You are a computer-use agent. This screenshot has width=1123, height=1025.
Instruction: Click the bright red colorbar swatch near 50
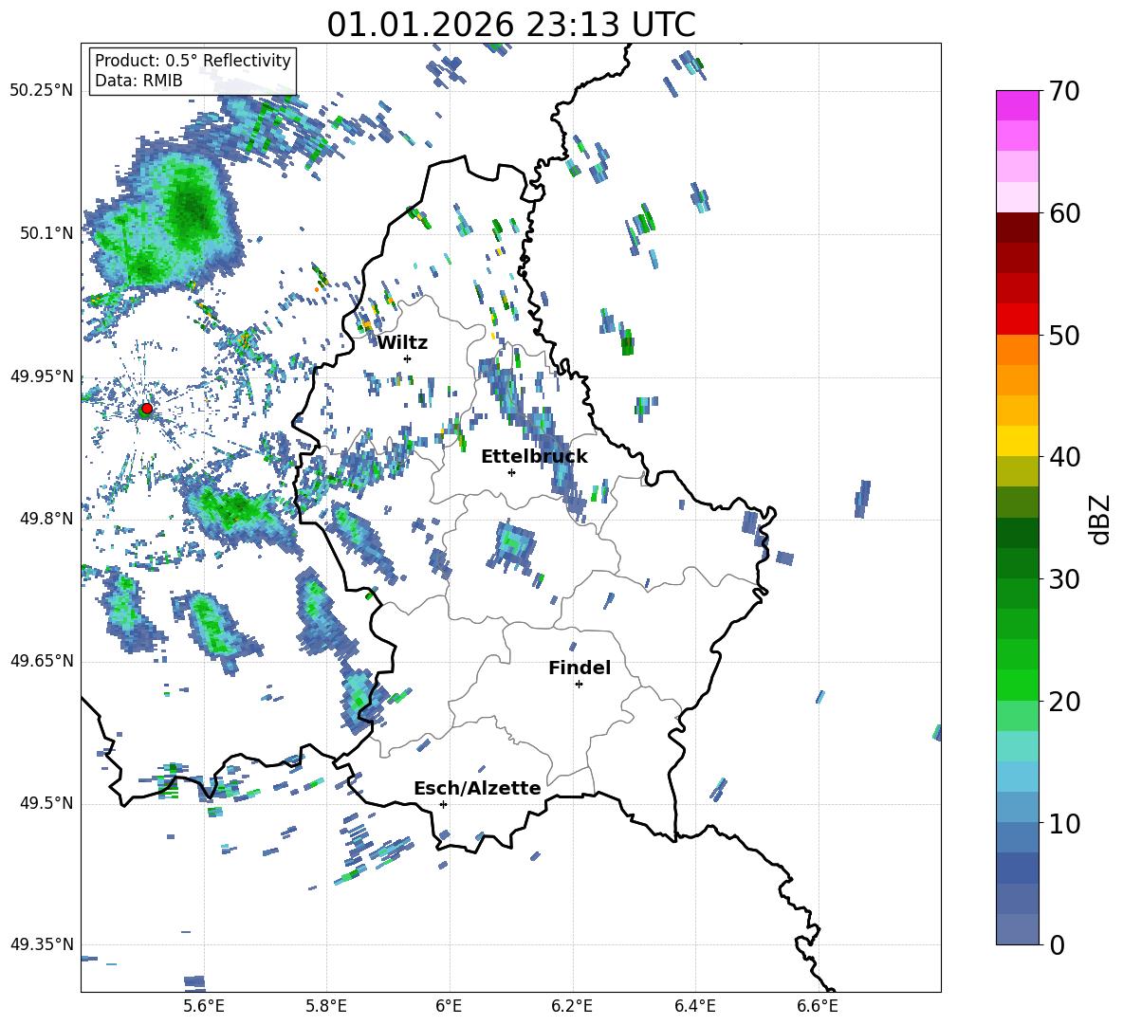1017,320
